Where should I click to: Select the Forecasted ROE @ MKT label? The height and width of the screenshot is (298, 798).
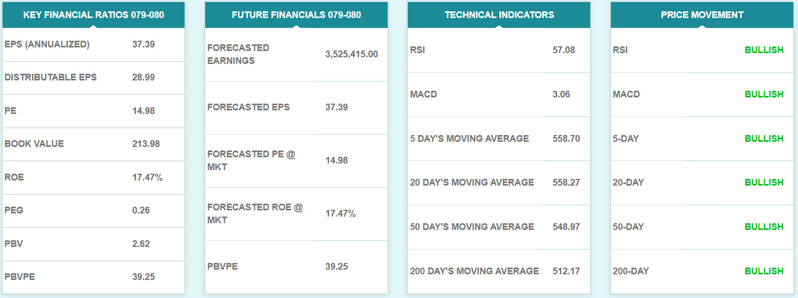[255, 213]
